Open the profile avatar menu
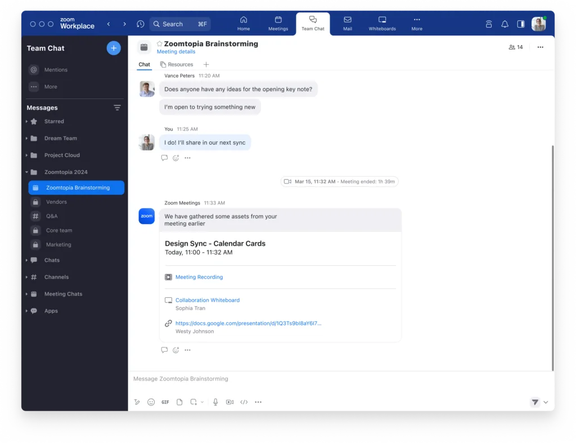 (538, 24)
